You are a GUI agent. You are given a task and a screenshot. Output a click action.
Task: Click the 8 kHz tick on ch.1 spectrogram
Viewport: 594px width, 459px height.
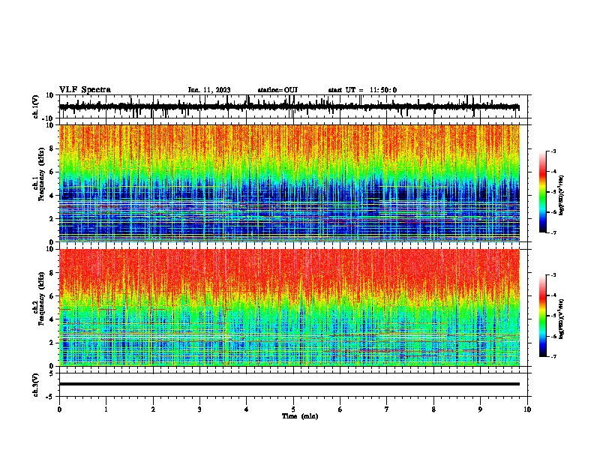[x=52, y=148]
